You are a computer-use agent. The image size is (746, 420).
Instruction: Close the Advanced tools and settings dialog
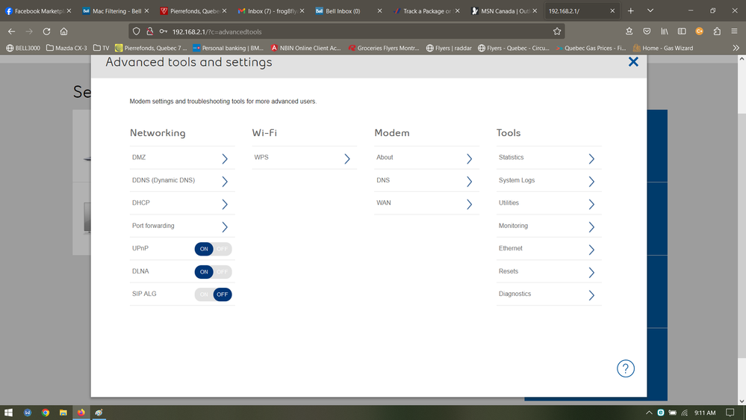(633, 62)
